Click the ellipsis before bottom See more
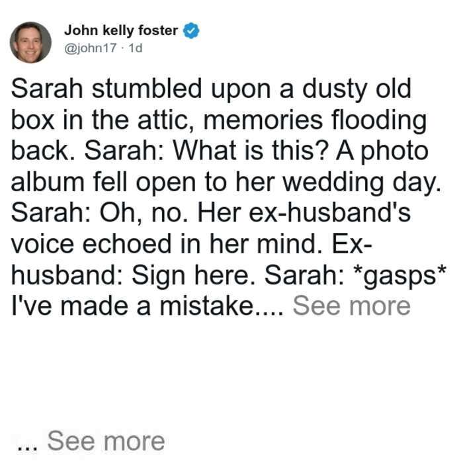Screen dimensions: 463x463 [x=28, y=448]
